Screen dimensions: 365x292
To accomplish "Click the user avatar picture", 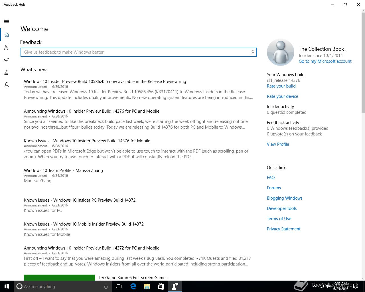I will click(x=281, y=52).
